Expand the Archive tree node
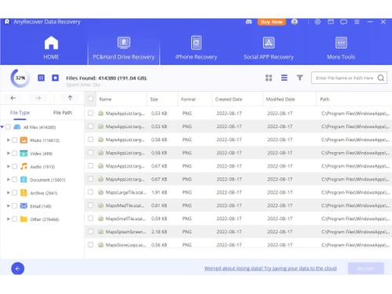The height and width of the screenshot is (294, 392). tap(9, 193)
